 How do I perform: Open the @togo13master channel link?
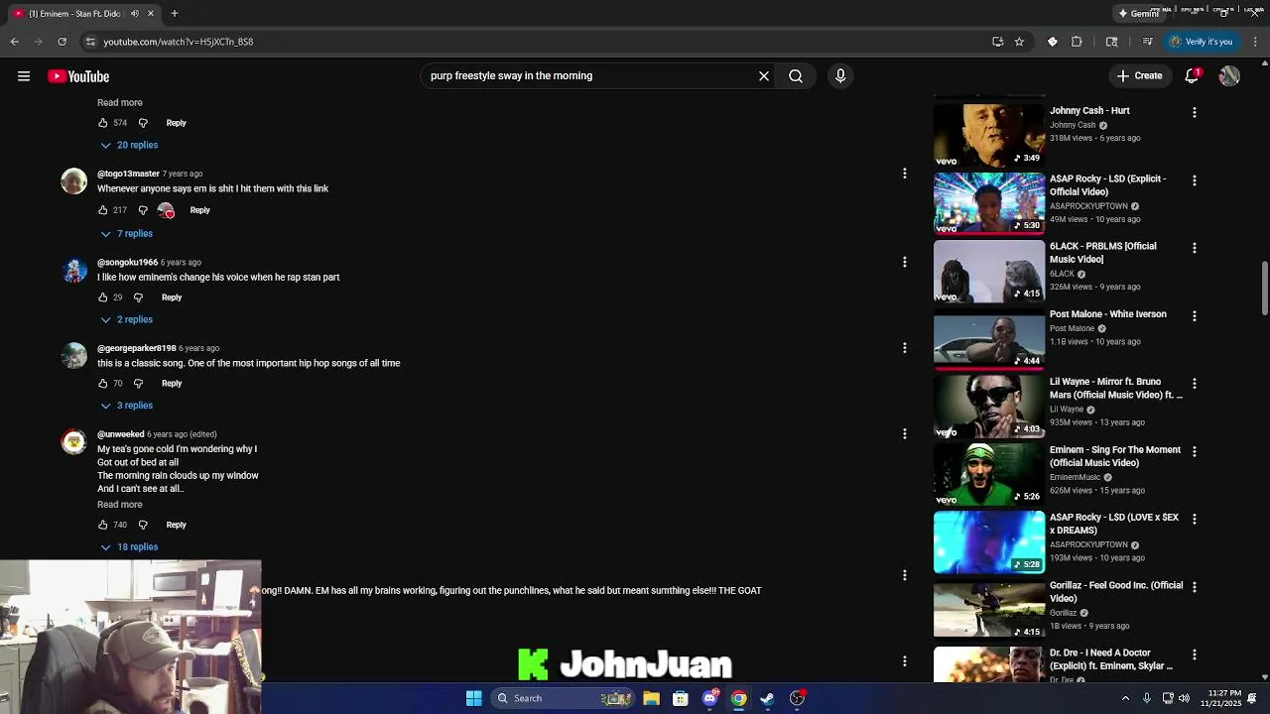(x=128, y=174)
